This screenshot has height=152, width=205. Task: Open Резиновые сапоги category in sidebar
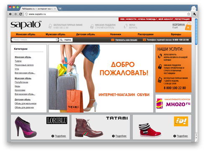coord(24,65)
